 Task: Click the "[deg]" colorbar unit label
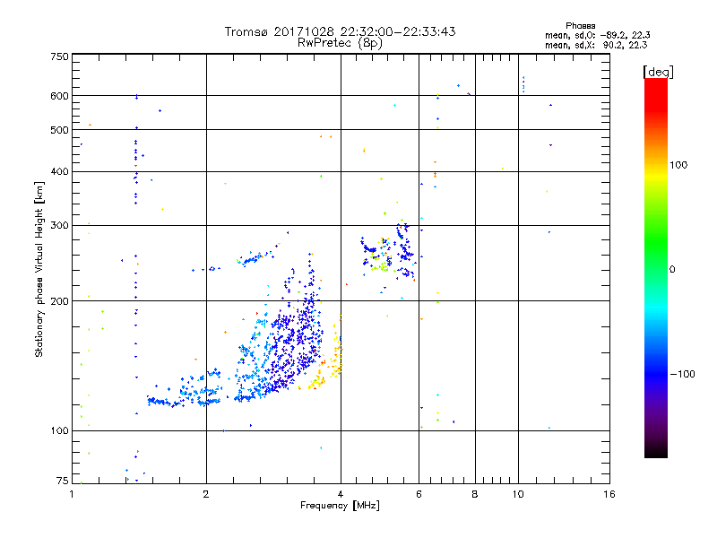[x=658, y=72]
